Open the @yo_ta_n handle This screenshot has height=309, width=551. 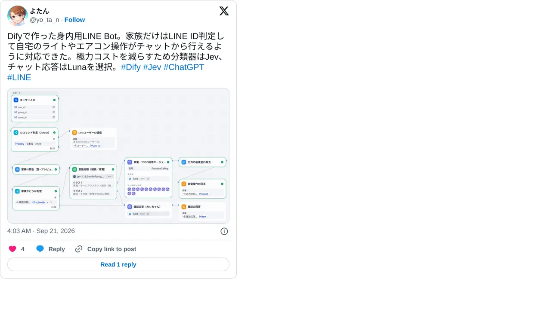(44, 20)
